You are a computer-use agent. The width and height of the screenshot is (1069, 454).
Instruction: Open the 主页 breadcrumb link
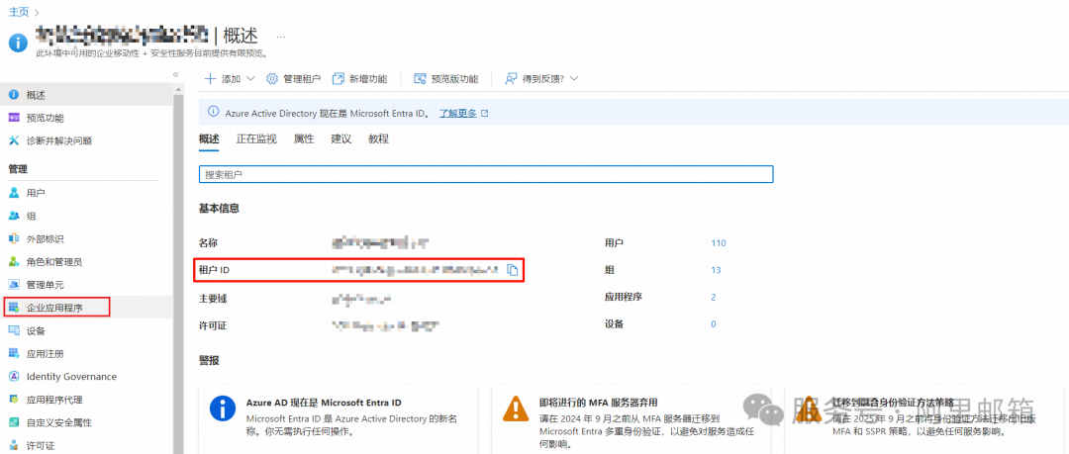click(18, 11)
